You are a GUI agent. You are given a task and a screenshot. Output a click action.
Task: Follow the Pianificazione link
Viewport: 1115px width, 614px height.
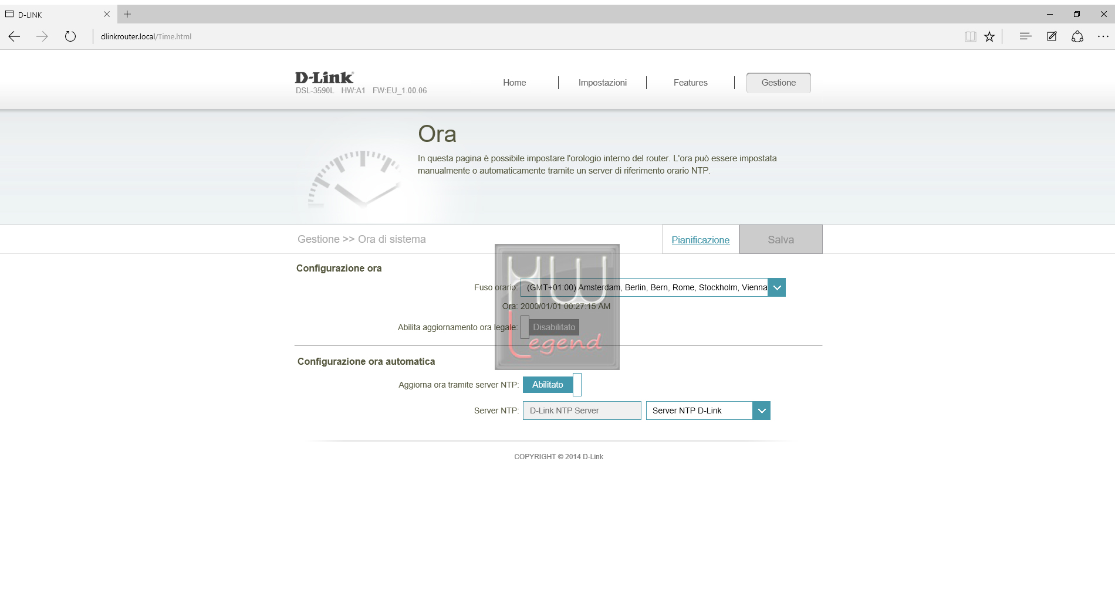pyautogui.click(x=701, y=240)
